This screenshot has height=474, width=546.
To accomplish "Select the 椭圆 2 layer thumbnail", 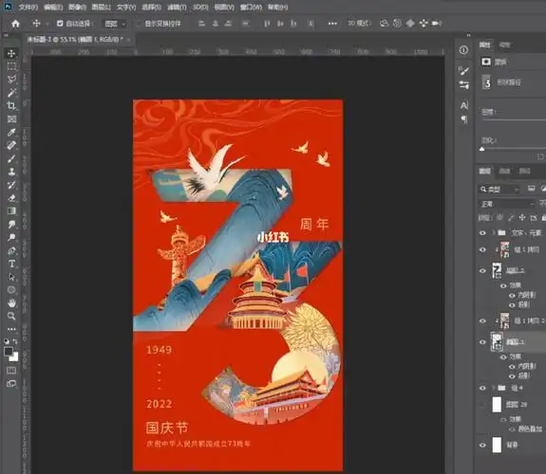I will pyautogui.click(x=497, y=270).
